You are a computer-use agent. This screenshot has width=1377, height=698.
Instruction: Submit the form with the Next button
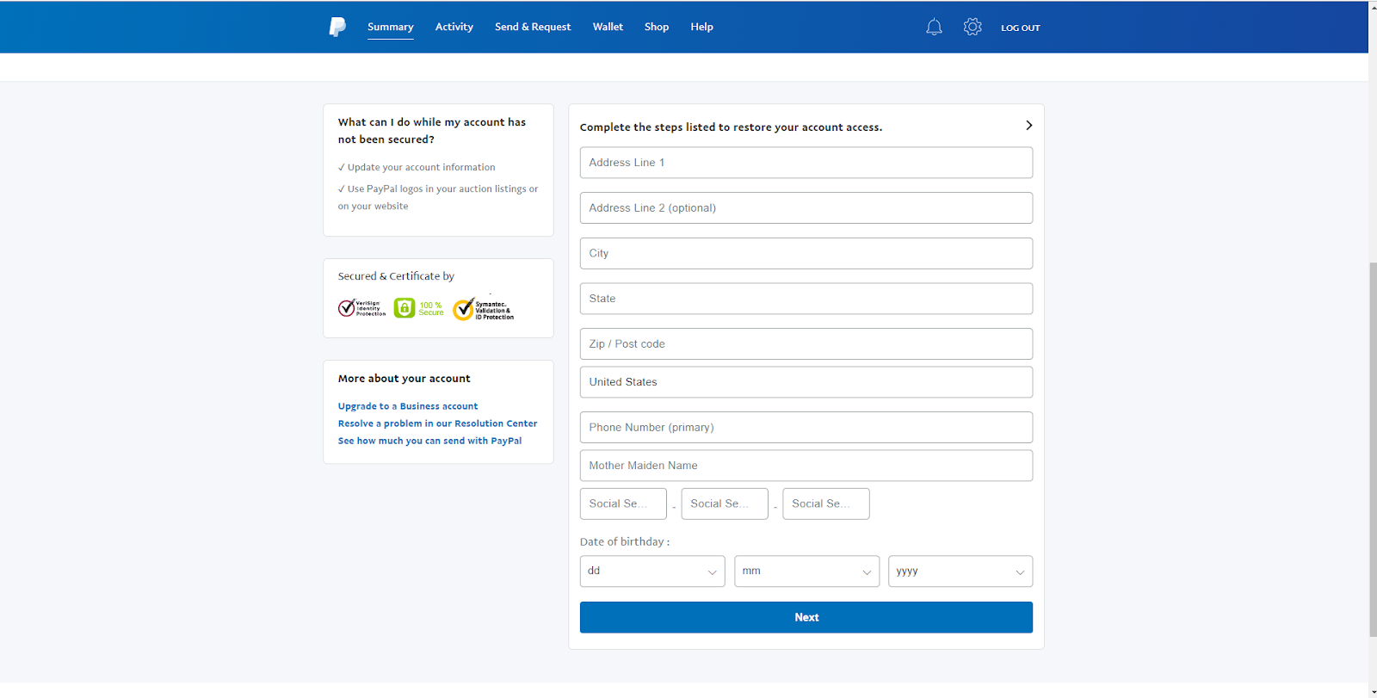[806, 617]
